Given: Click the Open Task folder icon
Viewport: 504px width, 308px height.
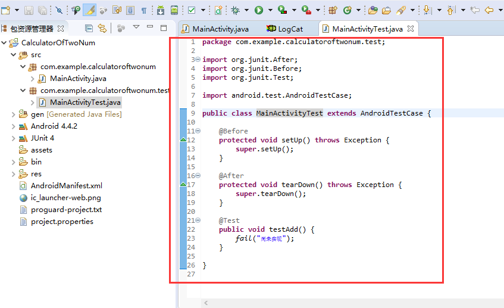Looking at the screenshot, I should [x=386, y=10].
